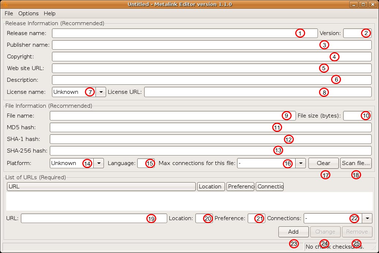Screen dimensions: 379x253
Task: Click the Location column header
Action: tap(211, 187)
